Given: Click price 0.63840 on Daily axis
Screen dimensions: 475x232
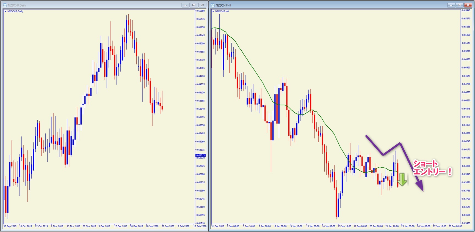Looking at the screenshot, I should tap(201, 109).
